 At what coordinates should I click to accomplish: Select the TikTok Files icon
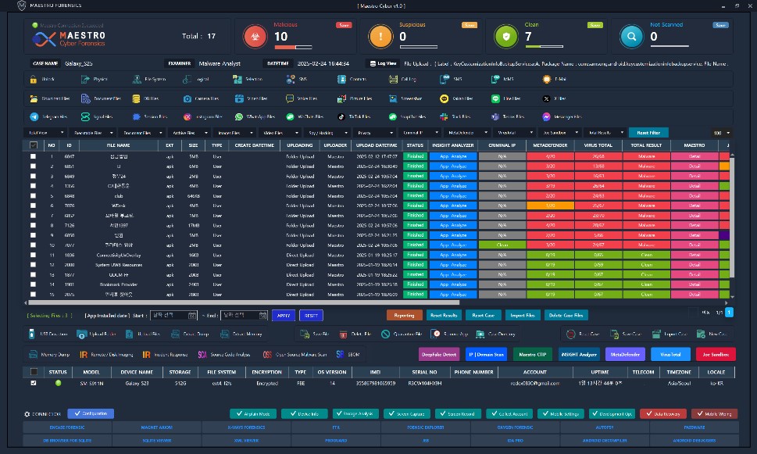tap(341, 116)
